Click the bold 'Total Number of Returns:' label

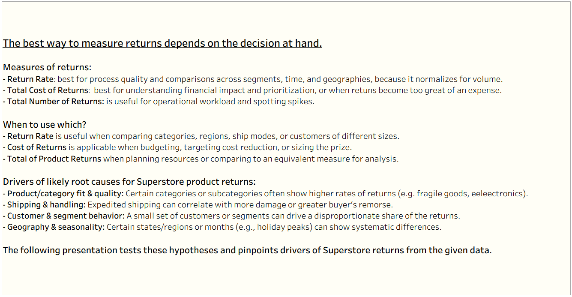click(56, 102)
